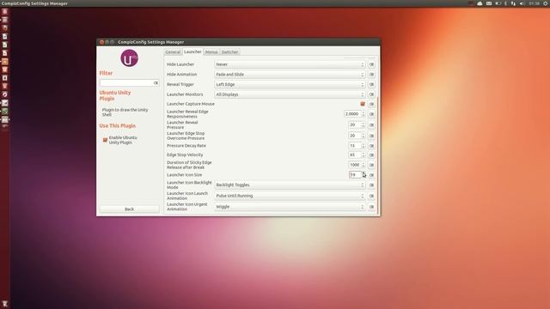This screenshot has height=309, width=550.
Task: Toggle Enable Ubuntu Unity Plugin checkbox
Action: [x=105, y=140]
